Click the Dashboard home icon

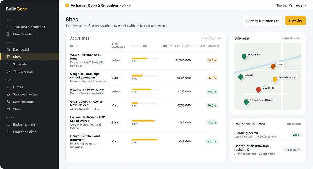8,49
